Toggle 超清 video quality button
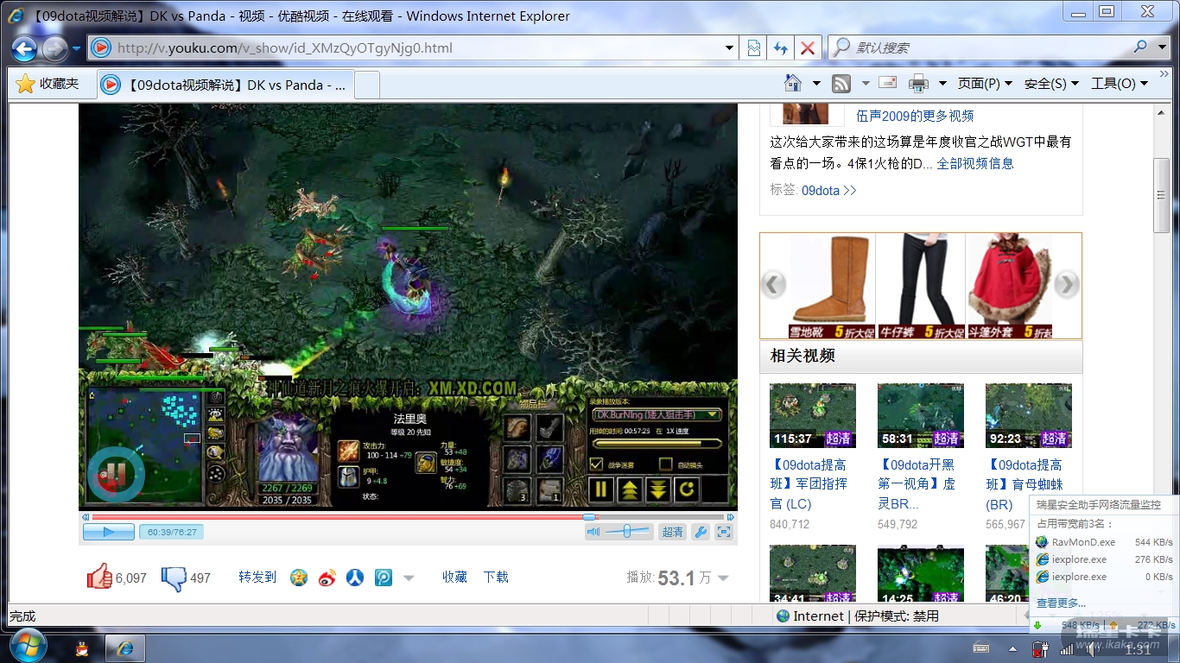The width and height of the screenshot is (1180, 663). [x=672, y=532]
